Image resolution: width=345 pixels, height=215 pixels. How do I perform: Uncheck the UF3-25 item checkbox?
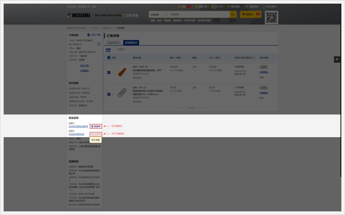[x=109, y=94]
